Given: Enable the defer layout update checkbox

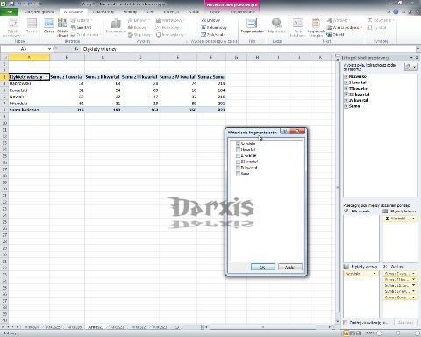Looking at the screenshot, I should click(x=346, y=322).
